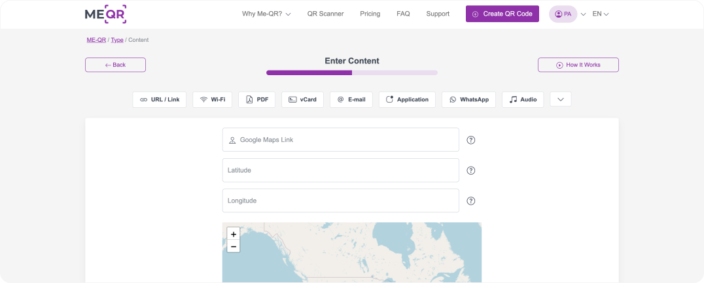Image resolution: width=704 pixels, height=283 pixels.
Task: Click the ME-QR logo
Action: 105,14
